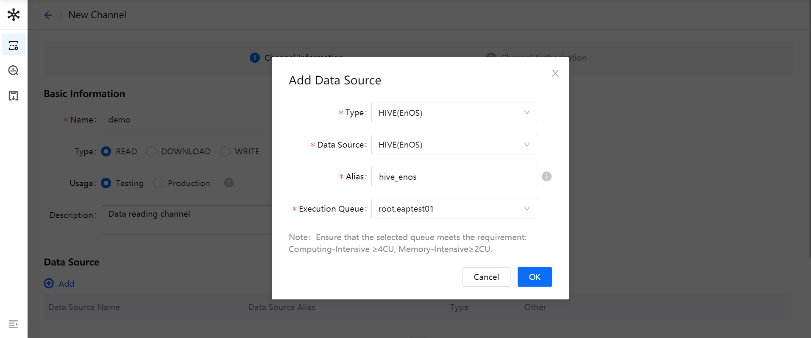Click the Cancel button
Screen dimensions: 811x338
coord(486,277)
